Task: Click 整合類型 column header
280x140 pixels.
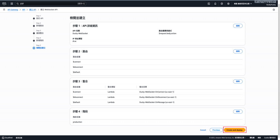Action: (111, 87)
